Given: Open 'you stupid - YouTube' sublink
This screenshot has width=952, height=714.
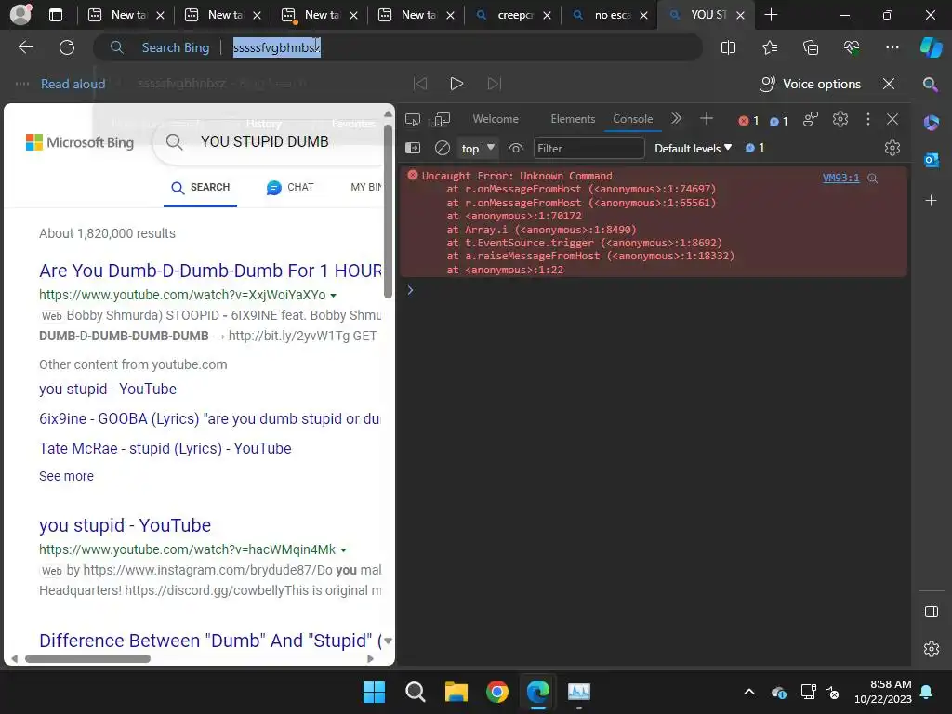Looking at the screenshot, I should (108, 390).
